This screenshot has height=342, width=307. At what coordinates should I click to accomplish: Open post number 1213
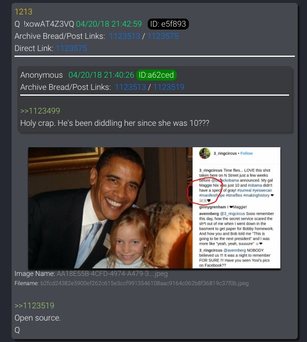click(x=23, y=12)
